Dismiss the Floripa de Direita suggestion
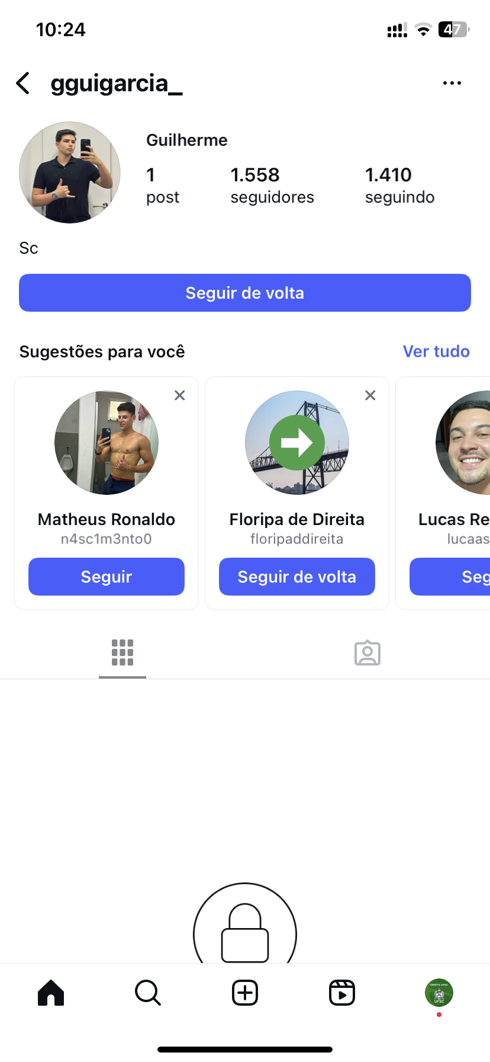The width and height of the screenshot is (490, 1062). coord(370,395)
